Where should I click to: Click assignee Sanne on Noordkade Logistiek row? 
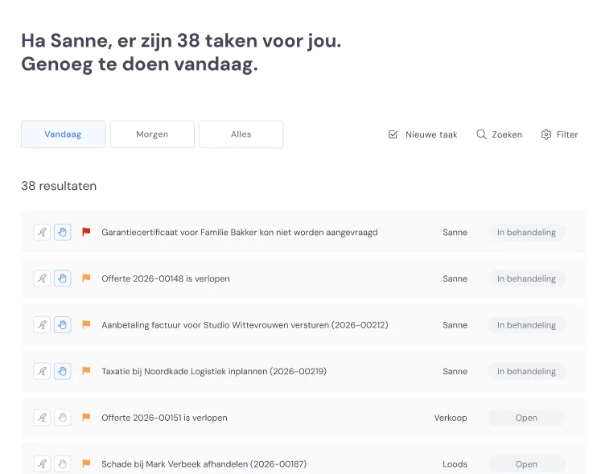coord(455,371)
